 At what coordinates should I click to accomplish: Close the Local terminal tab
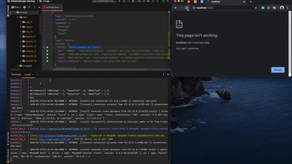(32, 74)
